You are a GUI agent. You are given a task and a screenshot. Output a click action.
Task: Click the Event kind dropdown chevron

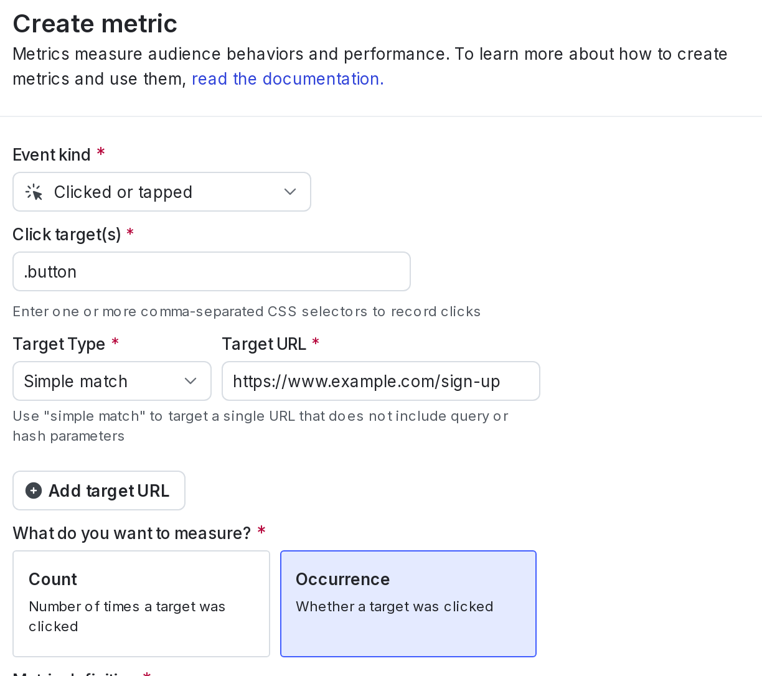(289, 191)
